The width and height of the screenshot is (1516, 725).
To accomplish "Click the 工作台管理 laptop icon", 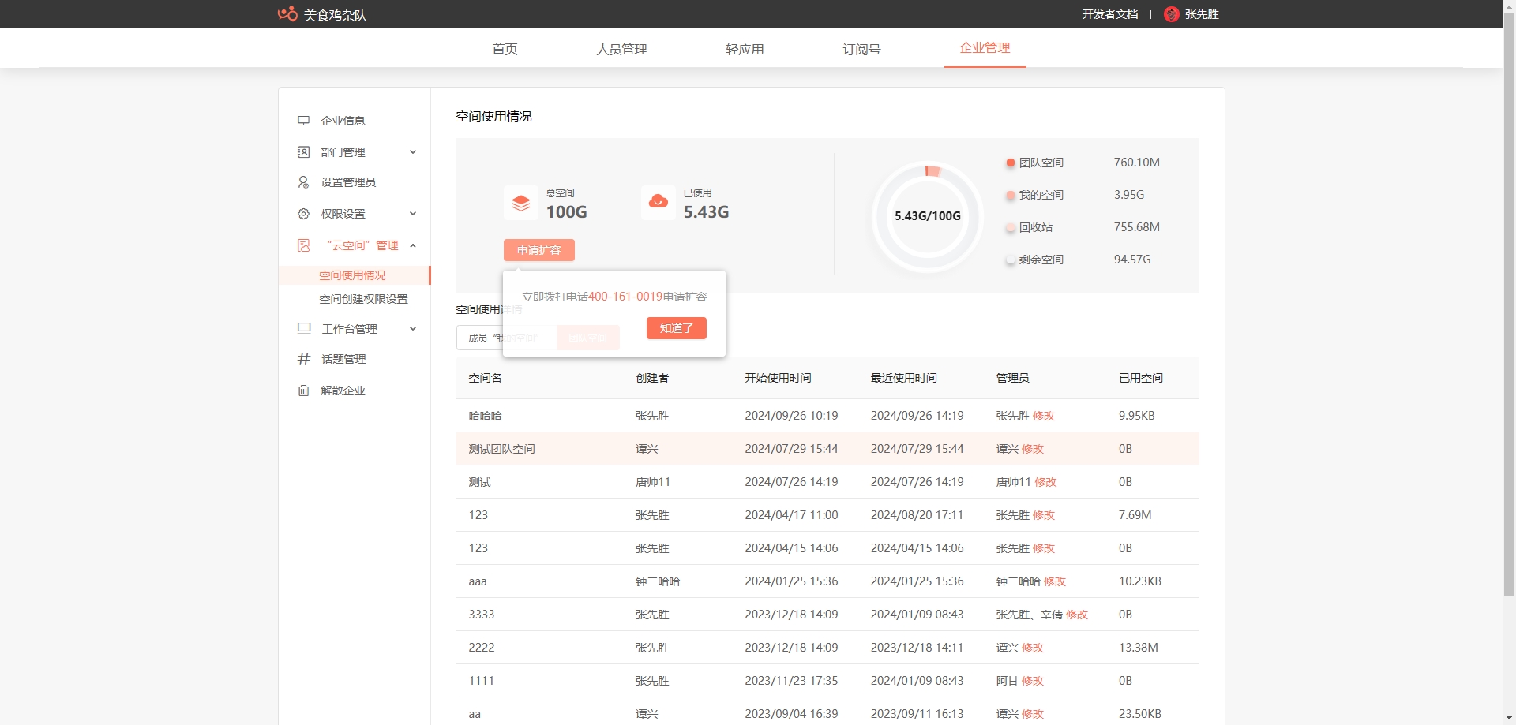I will coord(304,329).
